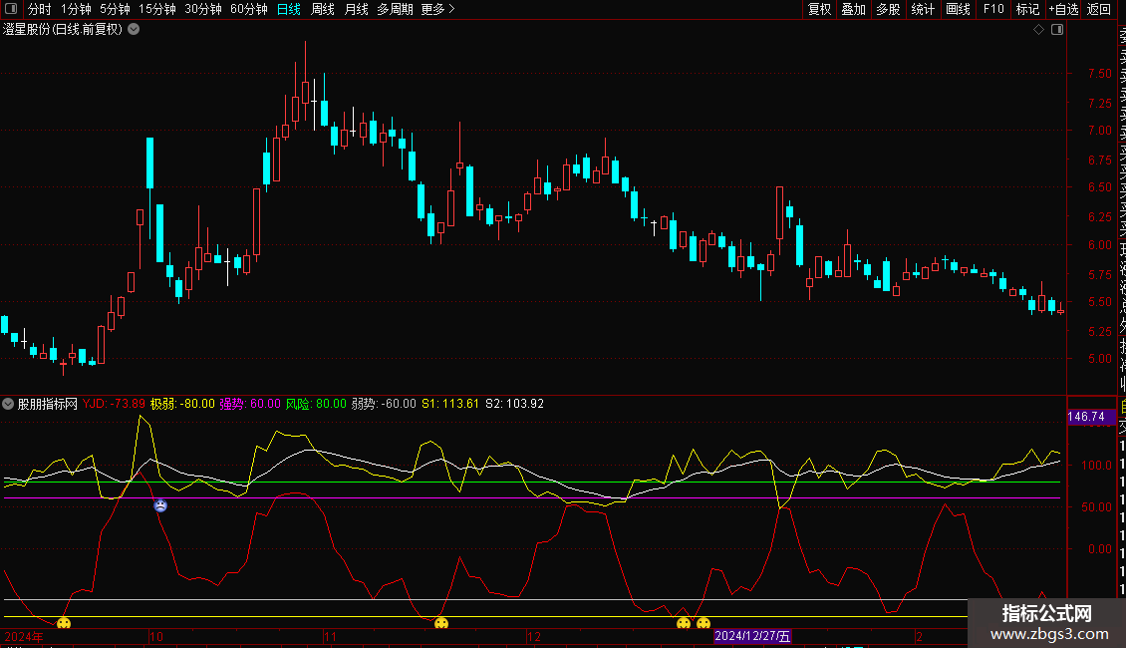
Task: Open dropdown arrow beside 股朋指标网 indicator
Action: [9, 404]
